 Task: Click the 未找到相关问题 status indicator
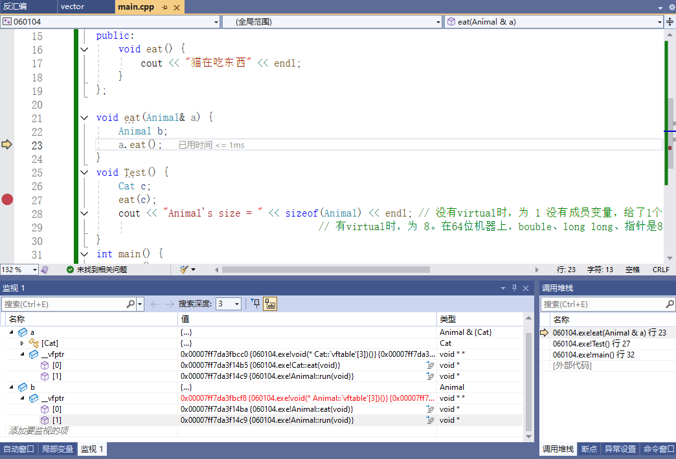pyautogui.click(x=97, y=270)
